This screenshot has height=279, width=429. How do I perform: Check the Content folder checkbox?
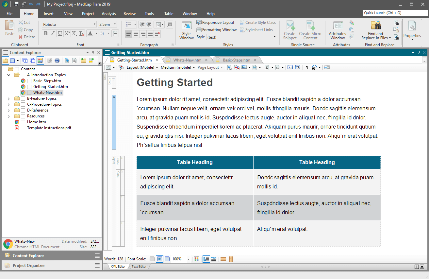[x=17, y=69]
